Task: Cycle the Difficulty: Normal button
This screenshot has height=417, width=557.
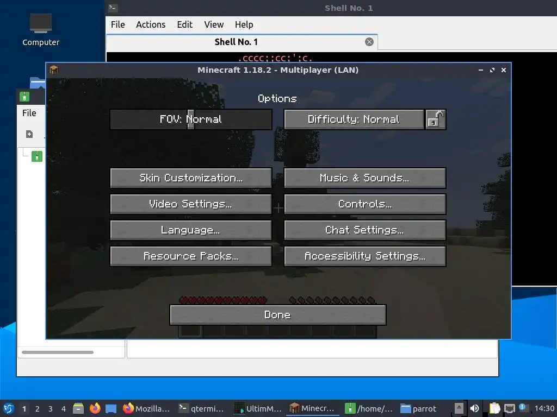Action: tap(354, 119)
